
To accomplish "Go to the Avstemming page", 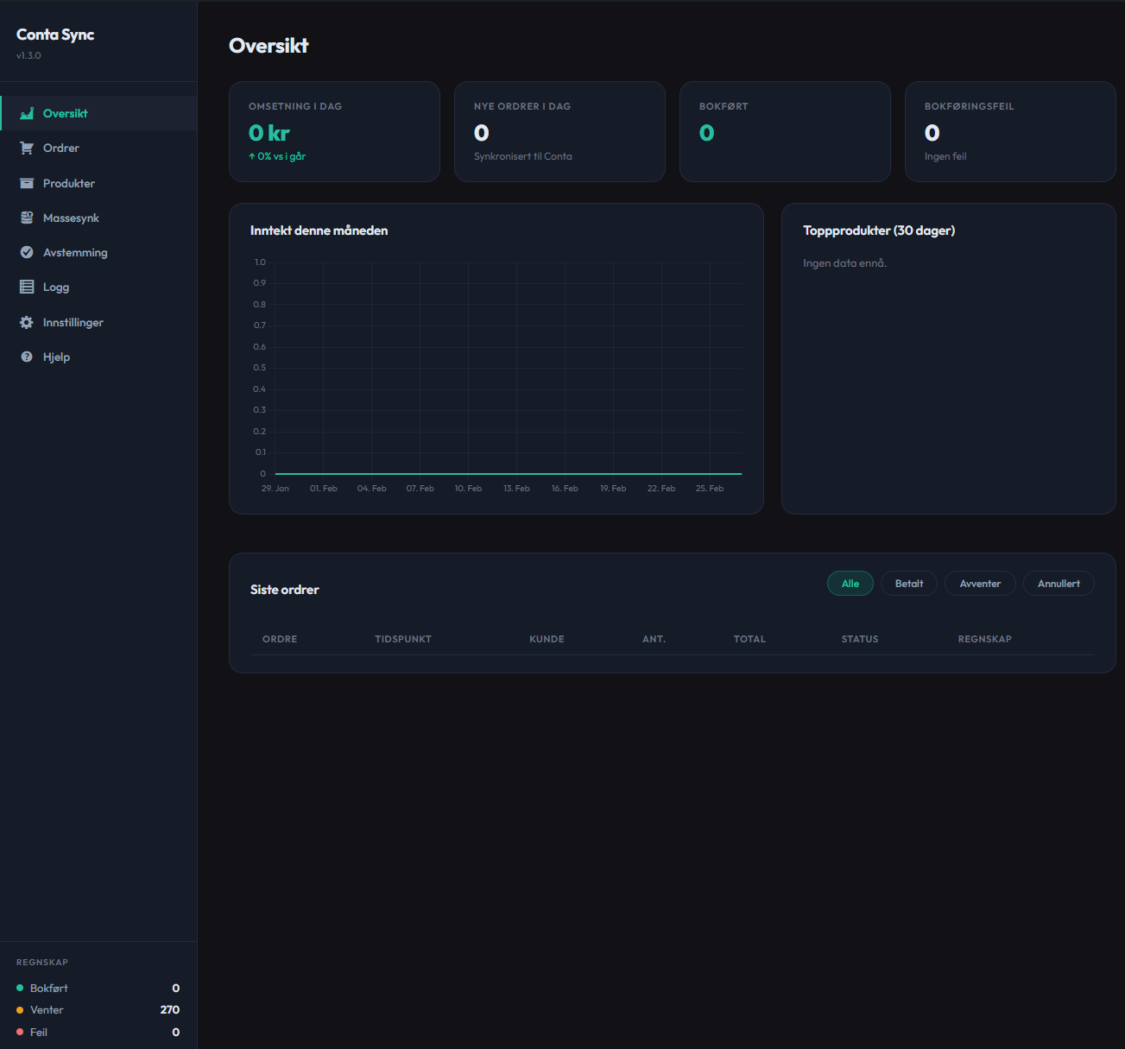I will pyautogui.click(x=75, y=253).
